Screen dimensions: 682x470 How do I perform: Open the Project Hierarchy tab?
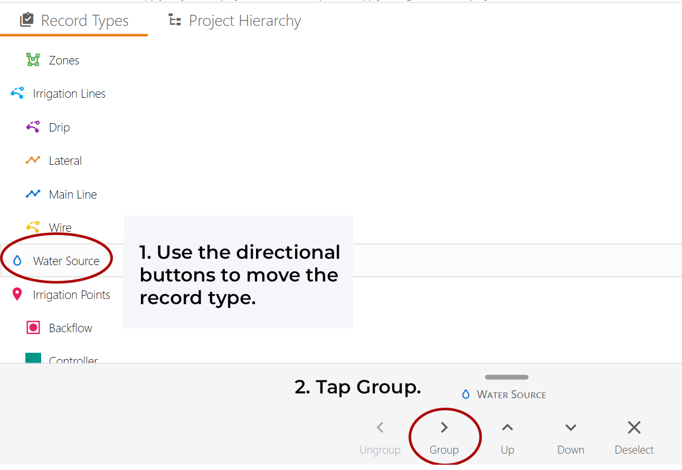click(235, 21)
